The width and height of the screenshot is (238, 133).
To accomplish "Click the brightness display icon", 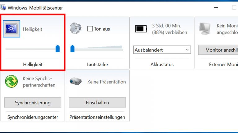I will (11, 29).
